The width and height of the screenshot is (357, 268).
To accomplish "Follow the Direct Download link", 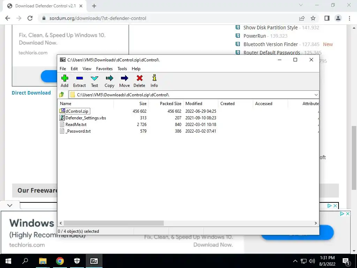I will coord(31,93).
